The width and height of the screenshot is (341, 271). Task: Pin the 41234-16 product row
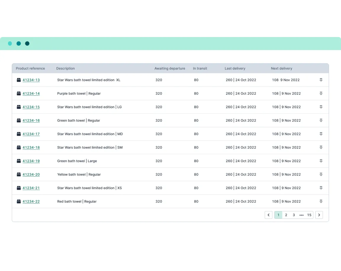click(x=321, y=120)
